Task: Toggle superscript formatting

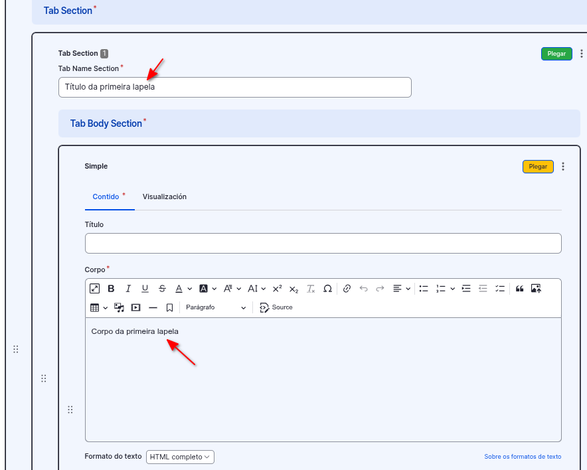Action: click(278, 289)
